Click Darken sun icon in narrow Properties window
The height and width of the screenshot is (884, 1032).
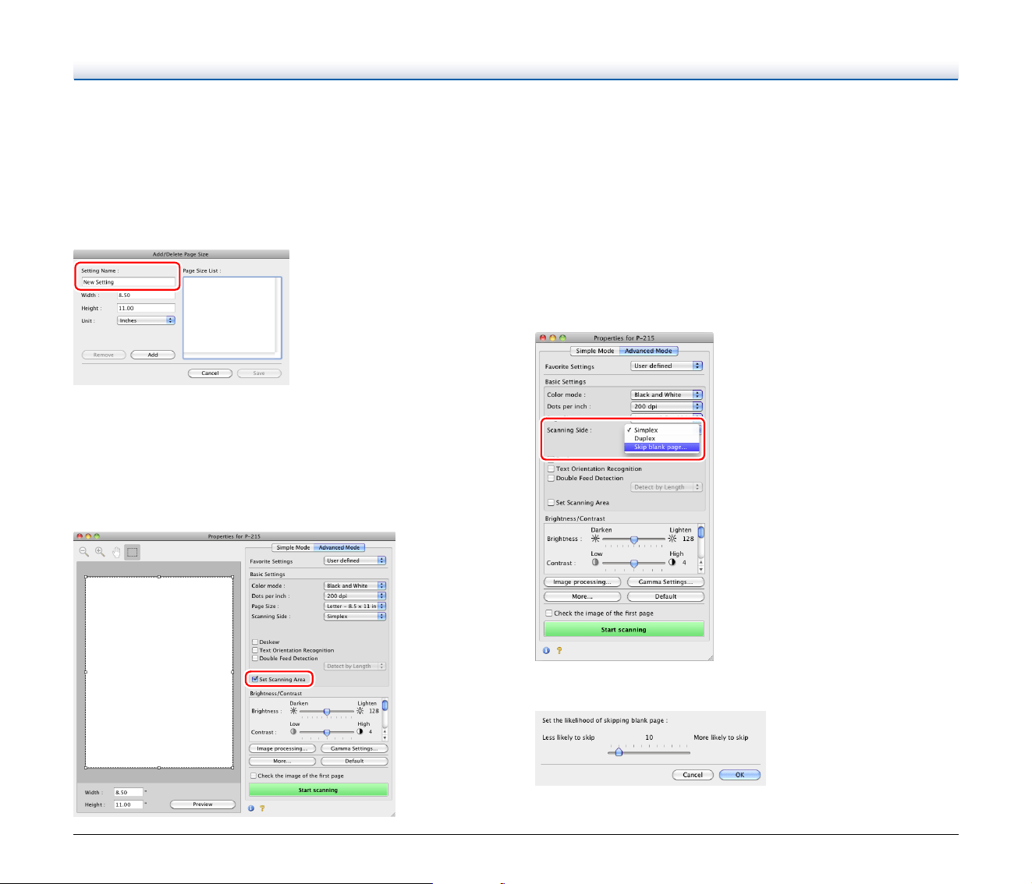pyautogui.click(x=596, y=539)
